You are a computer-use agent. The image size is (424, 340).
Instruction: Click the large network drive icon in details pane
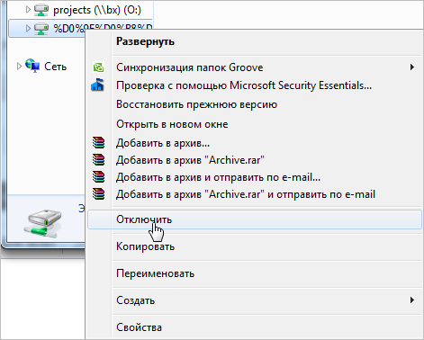click(x=42, y=224)
